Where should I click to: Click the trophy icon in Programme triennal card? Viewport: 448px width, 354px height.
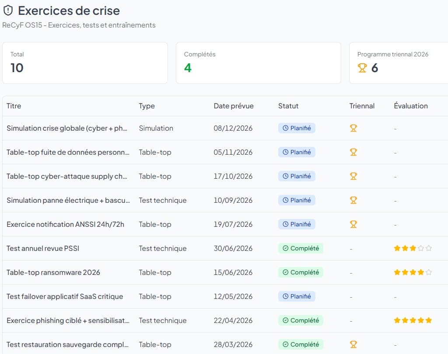[362, 68]
